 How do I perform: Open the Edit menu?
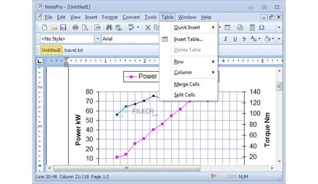click(61, 17)
